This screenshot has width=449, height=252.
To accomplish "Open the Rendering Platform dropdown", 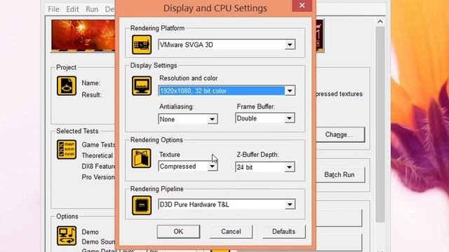I will coord(290,45).
